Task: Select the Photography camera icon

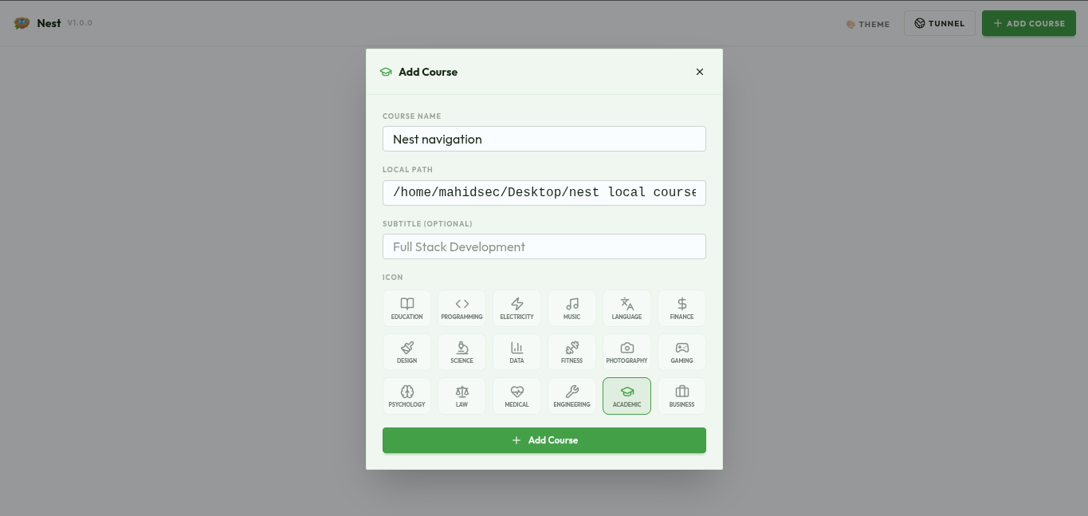Action: (626, 352)
